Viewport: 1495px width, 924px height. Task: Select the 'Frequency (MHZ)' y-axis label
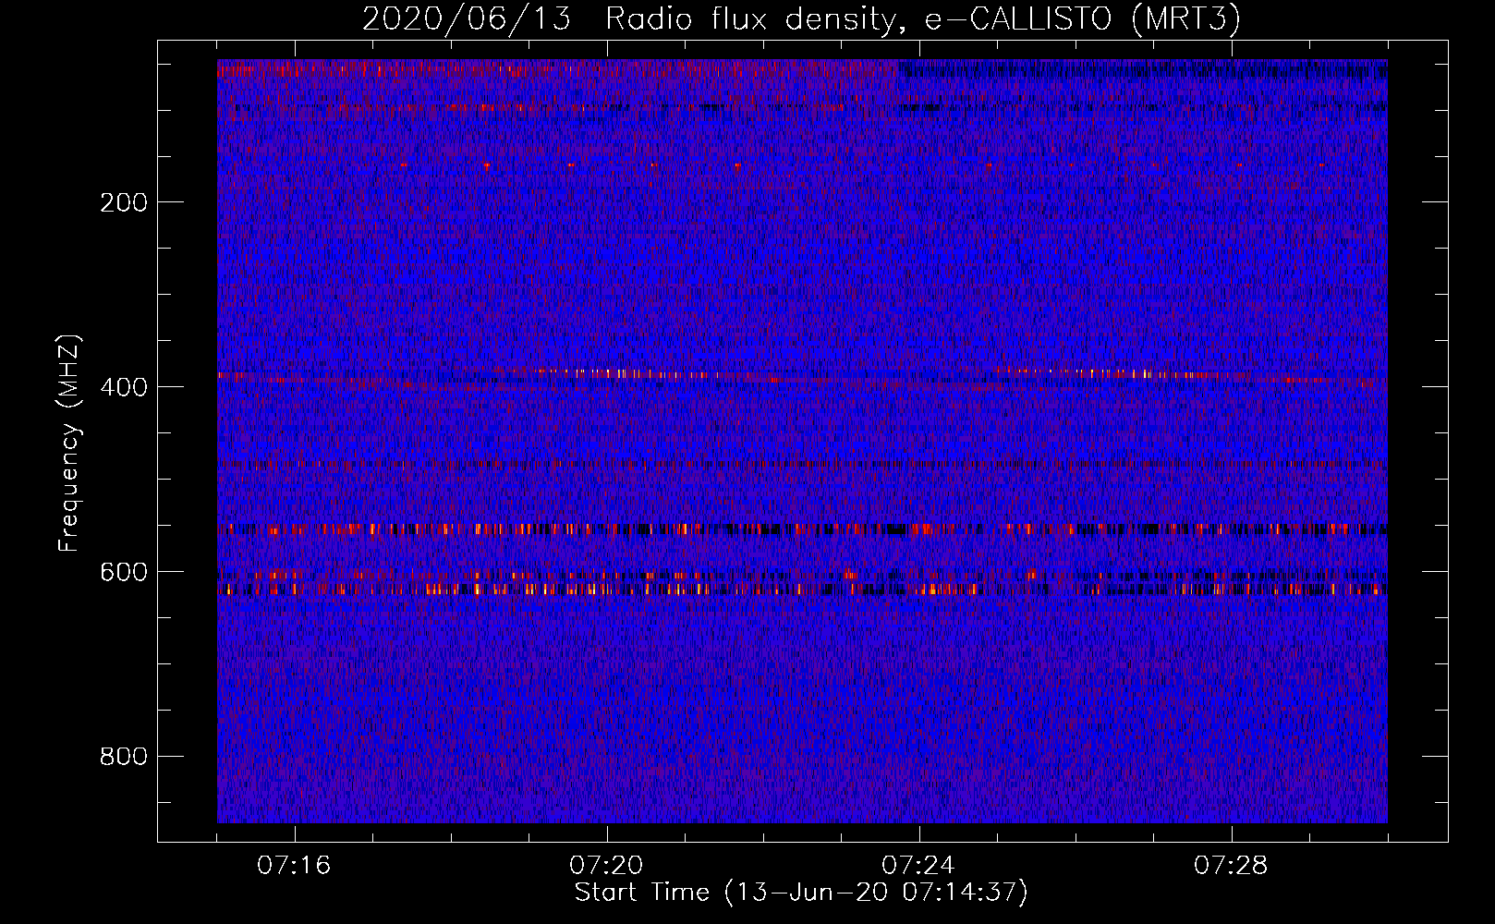click(x=69, y=444)
